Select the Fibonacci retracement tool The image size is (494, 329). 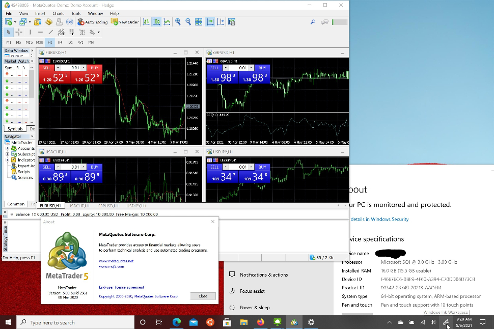[71, 32]
